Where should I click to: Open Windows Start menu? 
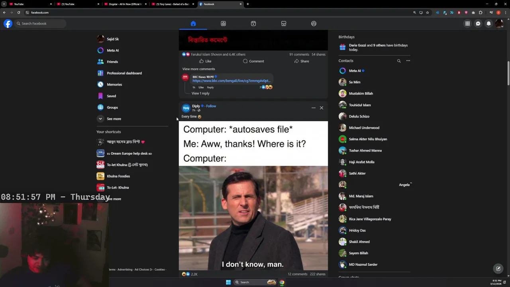pos(228,282)
